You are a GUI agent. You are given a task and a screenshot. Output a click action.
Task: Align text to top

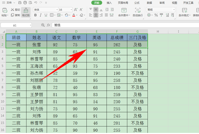click(91, 10)
